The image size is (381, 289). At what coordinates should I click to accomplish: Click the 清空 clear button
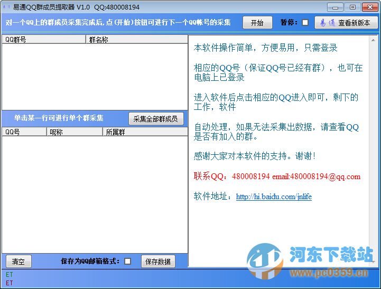[x=18, y=262]
